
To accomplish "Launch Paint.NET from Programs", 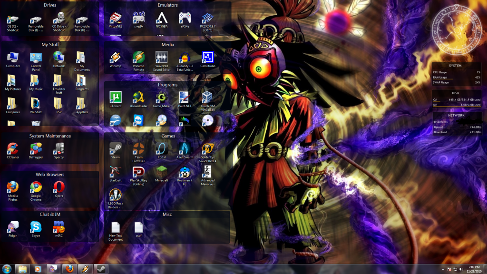I will pyautogui.click(x=185, y=100).
